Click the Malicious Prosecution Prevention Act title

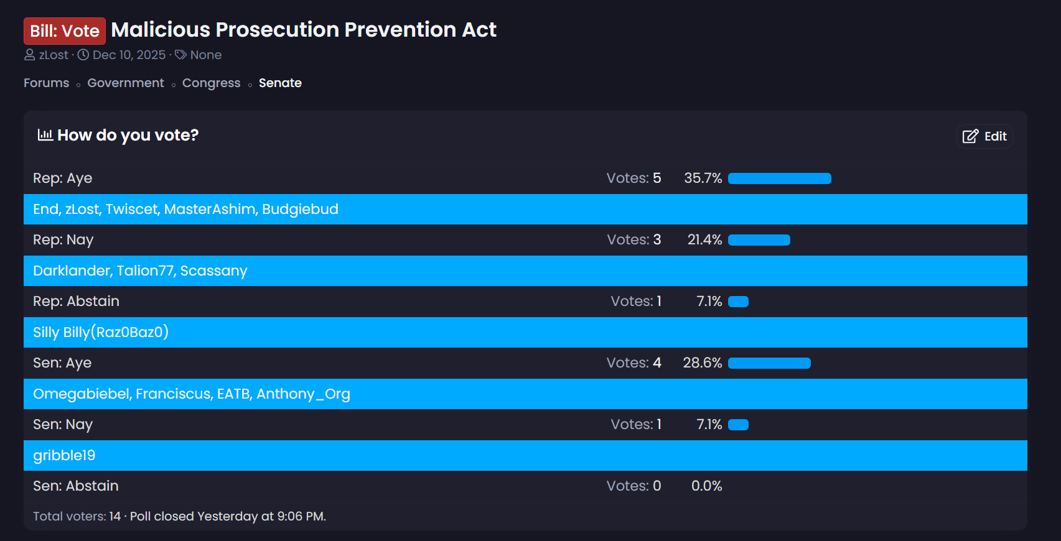tap(304, 30)
